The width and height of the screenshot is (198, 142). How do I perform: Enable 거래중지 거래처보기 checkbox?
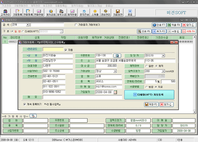76,25
